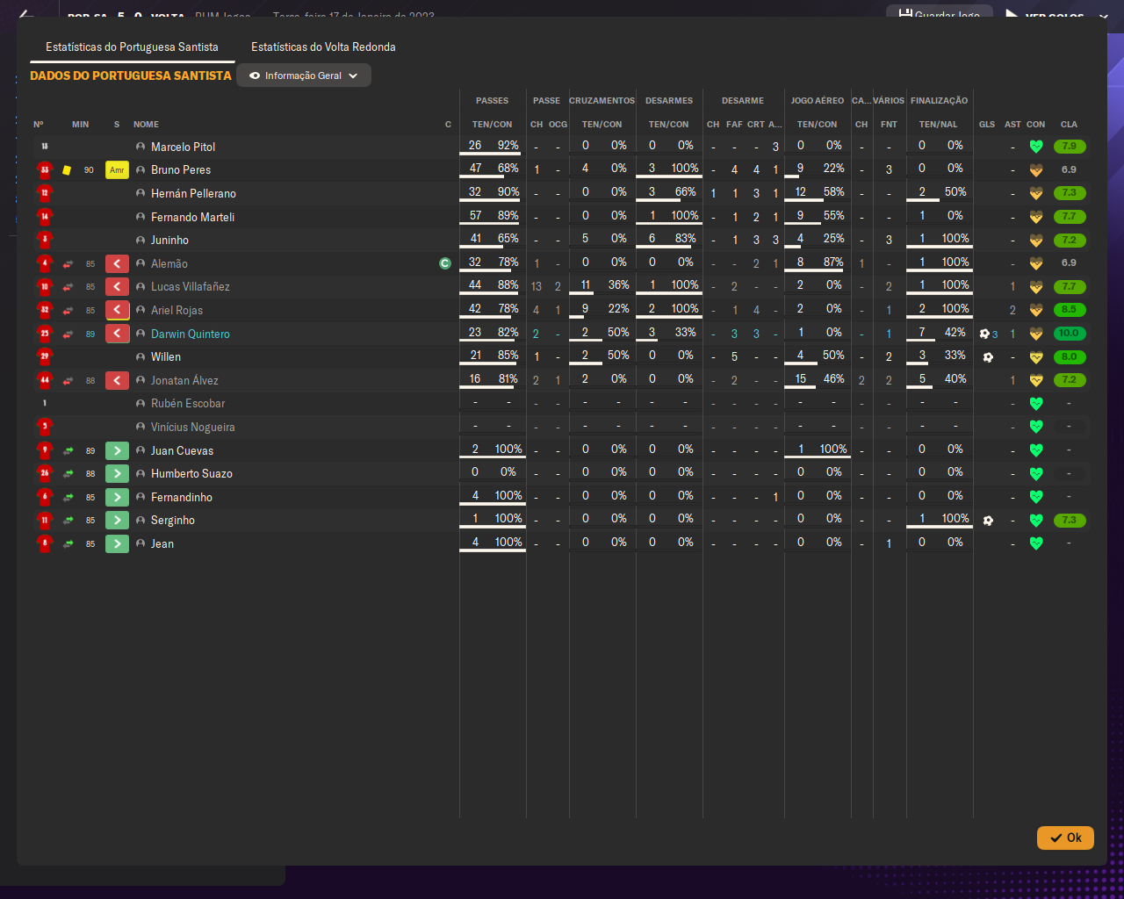Click the Guardar Jogo button
The width and height of the screenshot is (1124, 899).
pos(939,14)
